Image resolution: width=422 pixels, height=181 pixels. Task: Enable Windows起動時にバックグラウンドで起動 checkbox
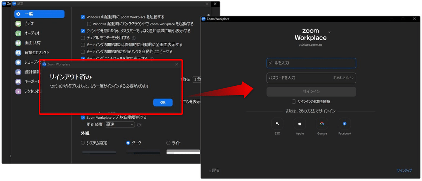tap(89, 24)
